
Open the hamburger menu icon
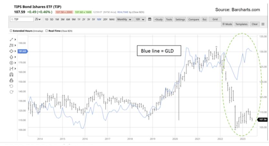263,24
